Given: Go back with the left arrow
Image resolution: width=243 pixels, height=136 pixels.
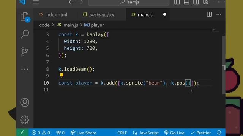Looking at the screenshot, I should pos(71,2).
